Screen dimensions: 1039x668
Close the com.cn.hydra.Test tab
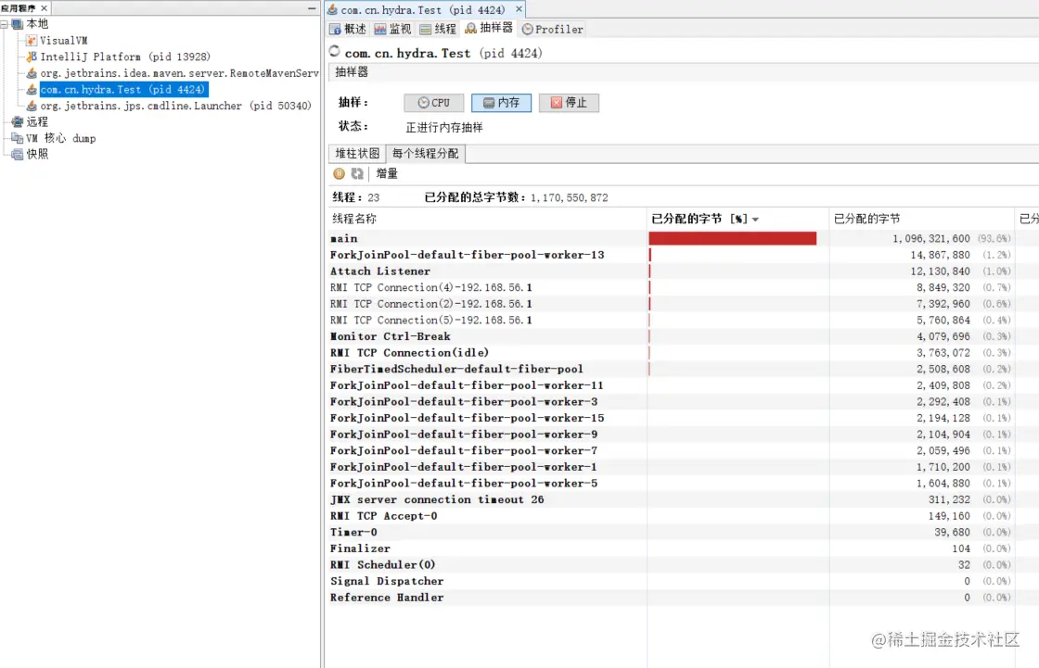pos(519,9)
